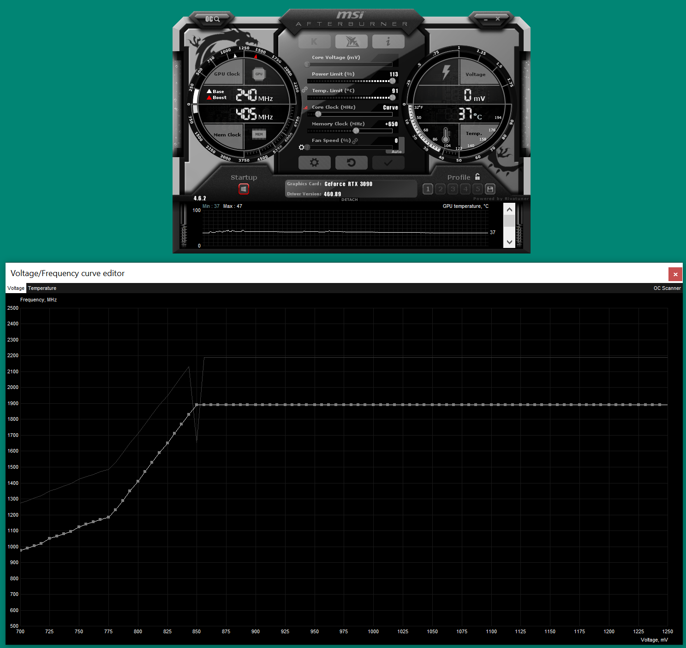Click the Power Limit slider handle
The height and width of the screenshot is (648, 686).
pyautogui.click(x=393, y=81)
